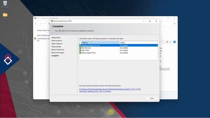
Task: Open the yellow folder on the desktop
Action: point(5,15)
